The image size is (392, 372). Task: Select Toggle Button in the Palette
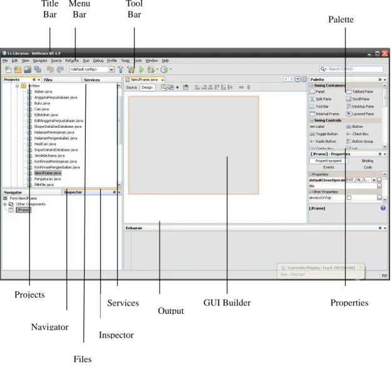[x=324, y=134]
